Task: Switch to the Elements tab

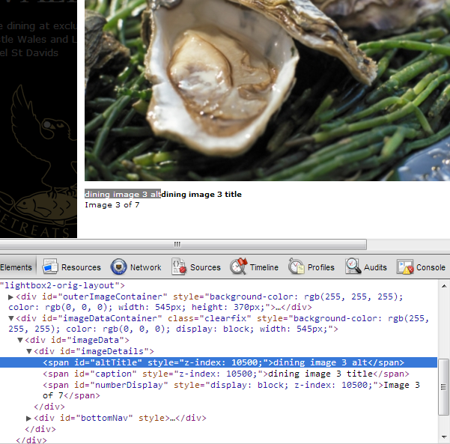Action: tap(16, 267)
